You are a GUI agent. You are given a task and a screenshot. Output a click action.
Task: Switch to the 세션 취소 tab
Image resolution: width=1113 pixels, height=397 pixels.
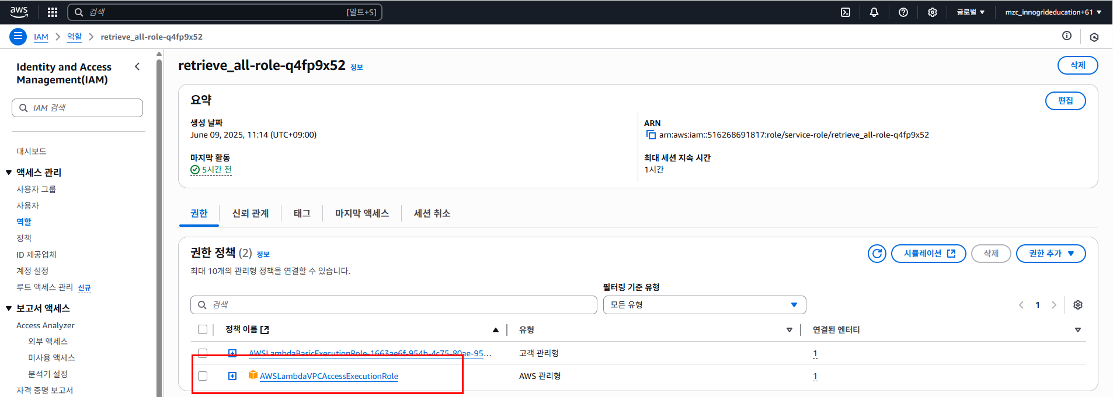432,213
